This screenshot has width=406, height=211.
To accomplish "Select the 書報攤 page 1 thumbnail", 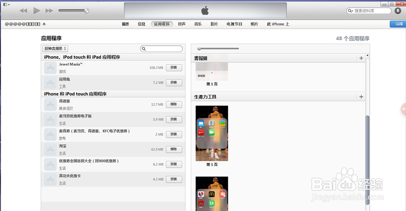I will click(x=212, y=71).
